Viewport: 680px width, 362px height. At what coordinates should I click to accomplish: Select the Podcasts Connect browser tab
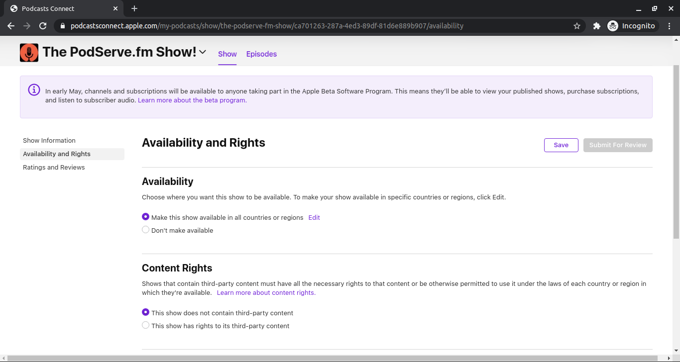64,8
